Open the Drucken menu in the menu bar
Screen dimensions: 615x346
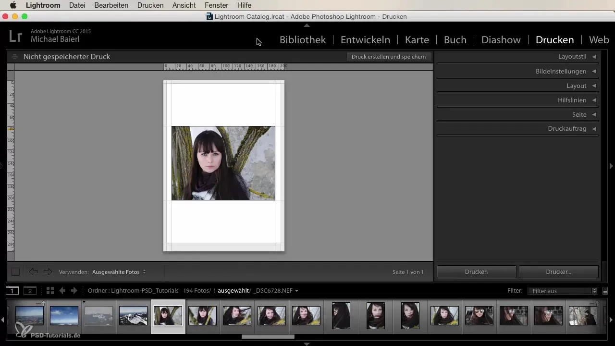[x=150, y=5]
